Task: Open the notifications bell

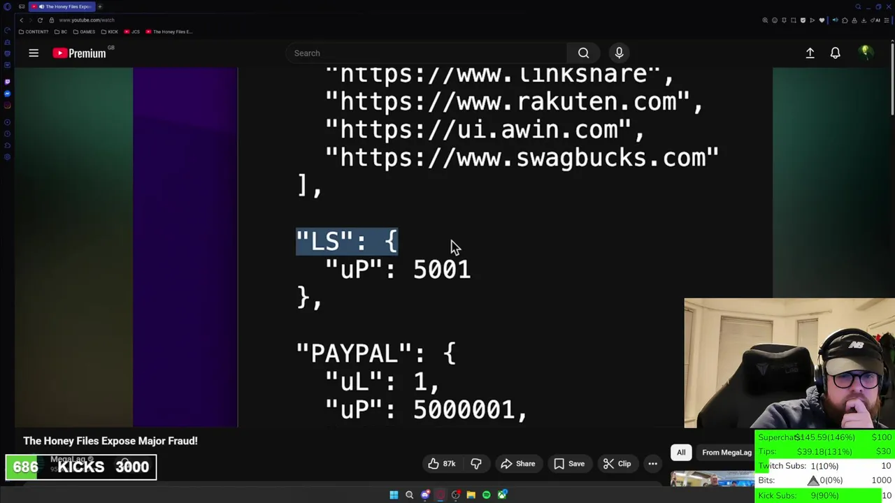Action: 835,53
